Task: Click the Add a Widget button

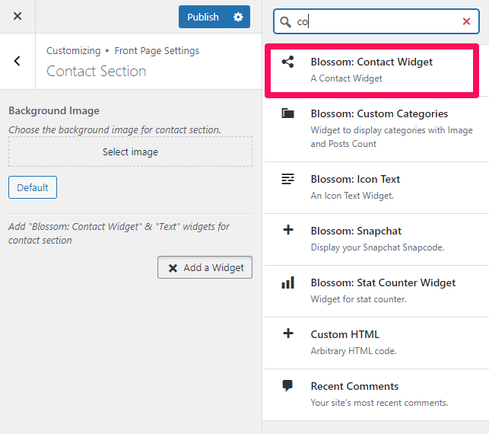Action: (x=205, y=267)
